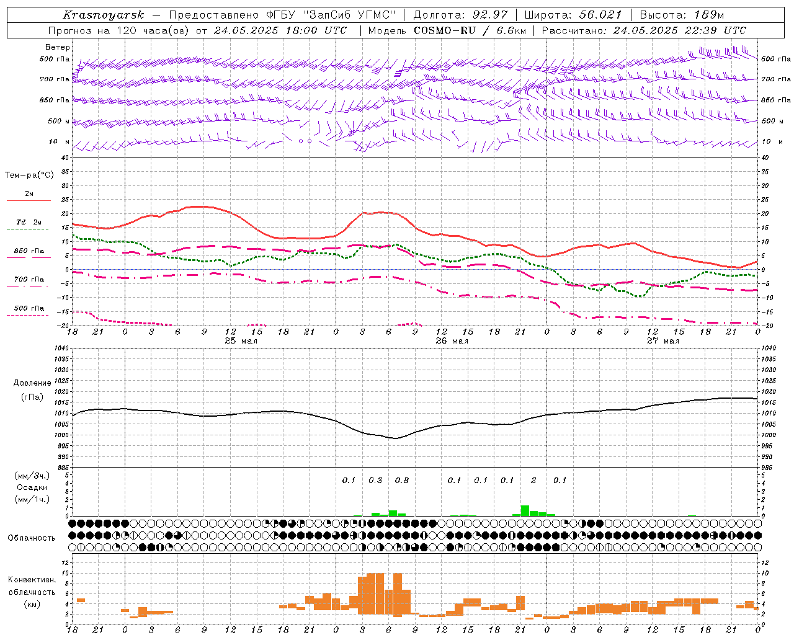
Task: Click the red line sample under 2м legend
Action: pyautogui.click(x=29, y=201)
